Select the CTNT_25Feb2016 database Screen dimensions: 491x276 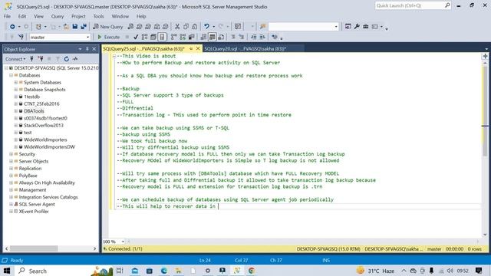pyautogui.click(x=41, y=104)
